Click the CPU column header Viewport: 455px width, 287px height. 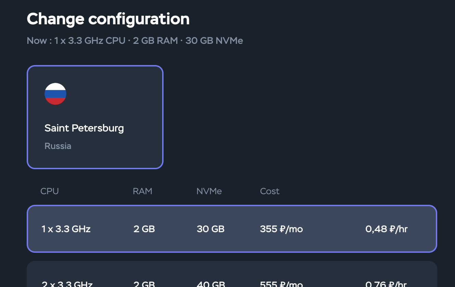pos(50,191)
